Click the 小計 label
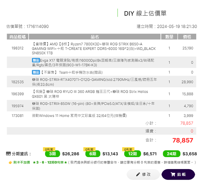 (151, 123)
